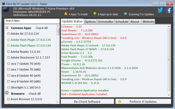Image resolution: width=175 pixels, height=109 pixels.
Task: Click the Perform 4 Updates button
Action: (143, 101)
